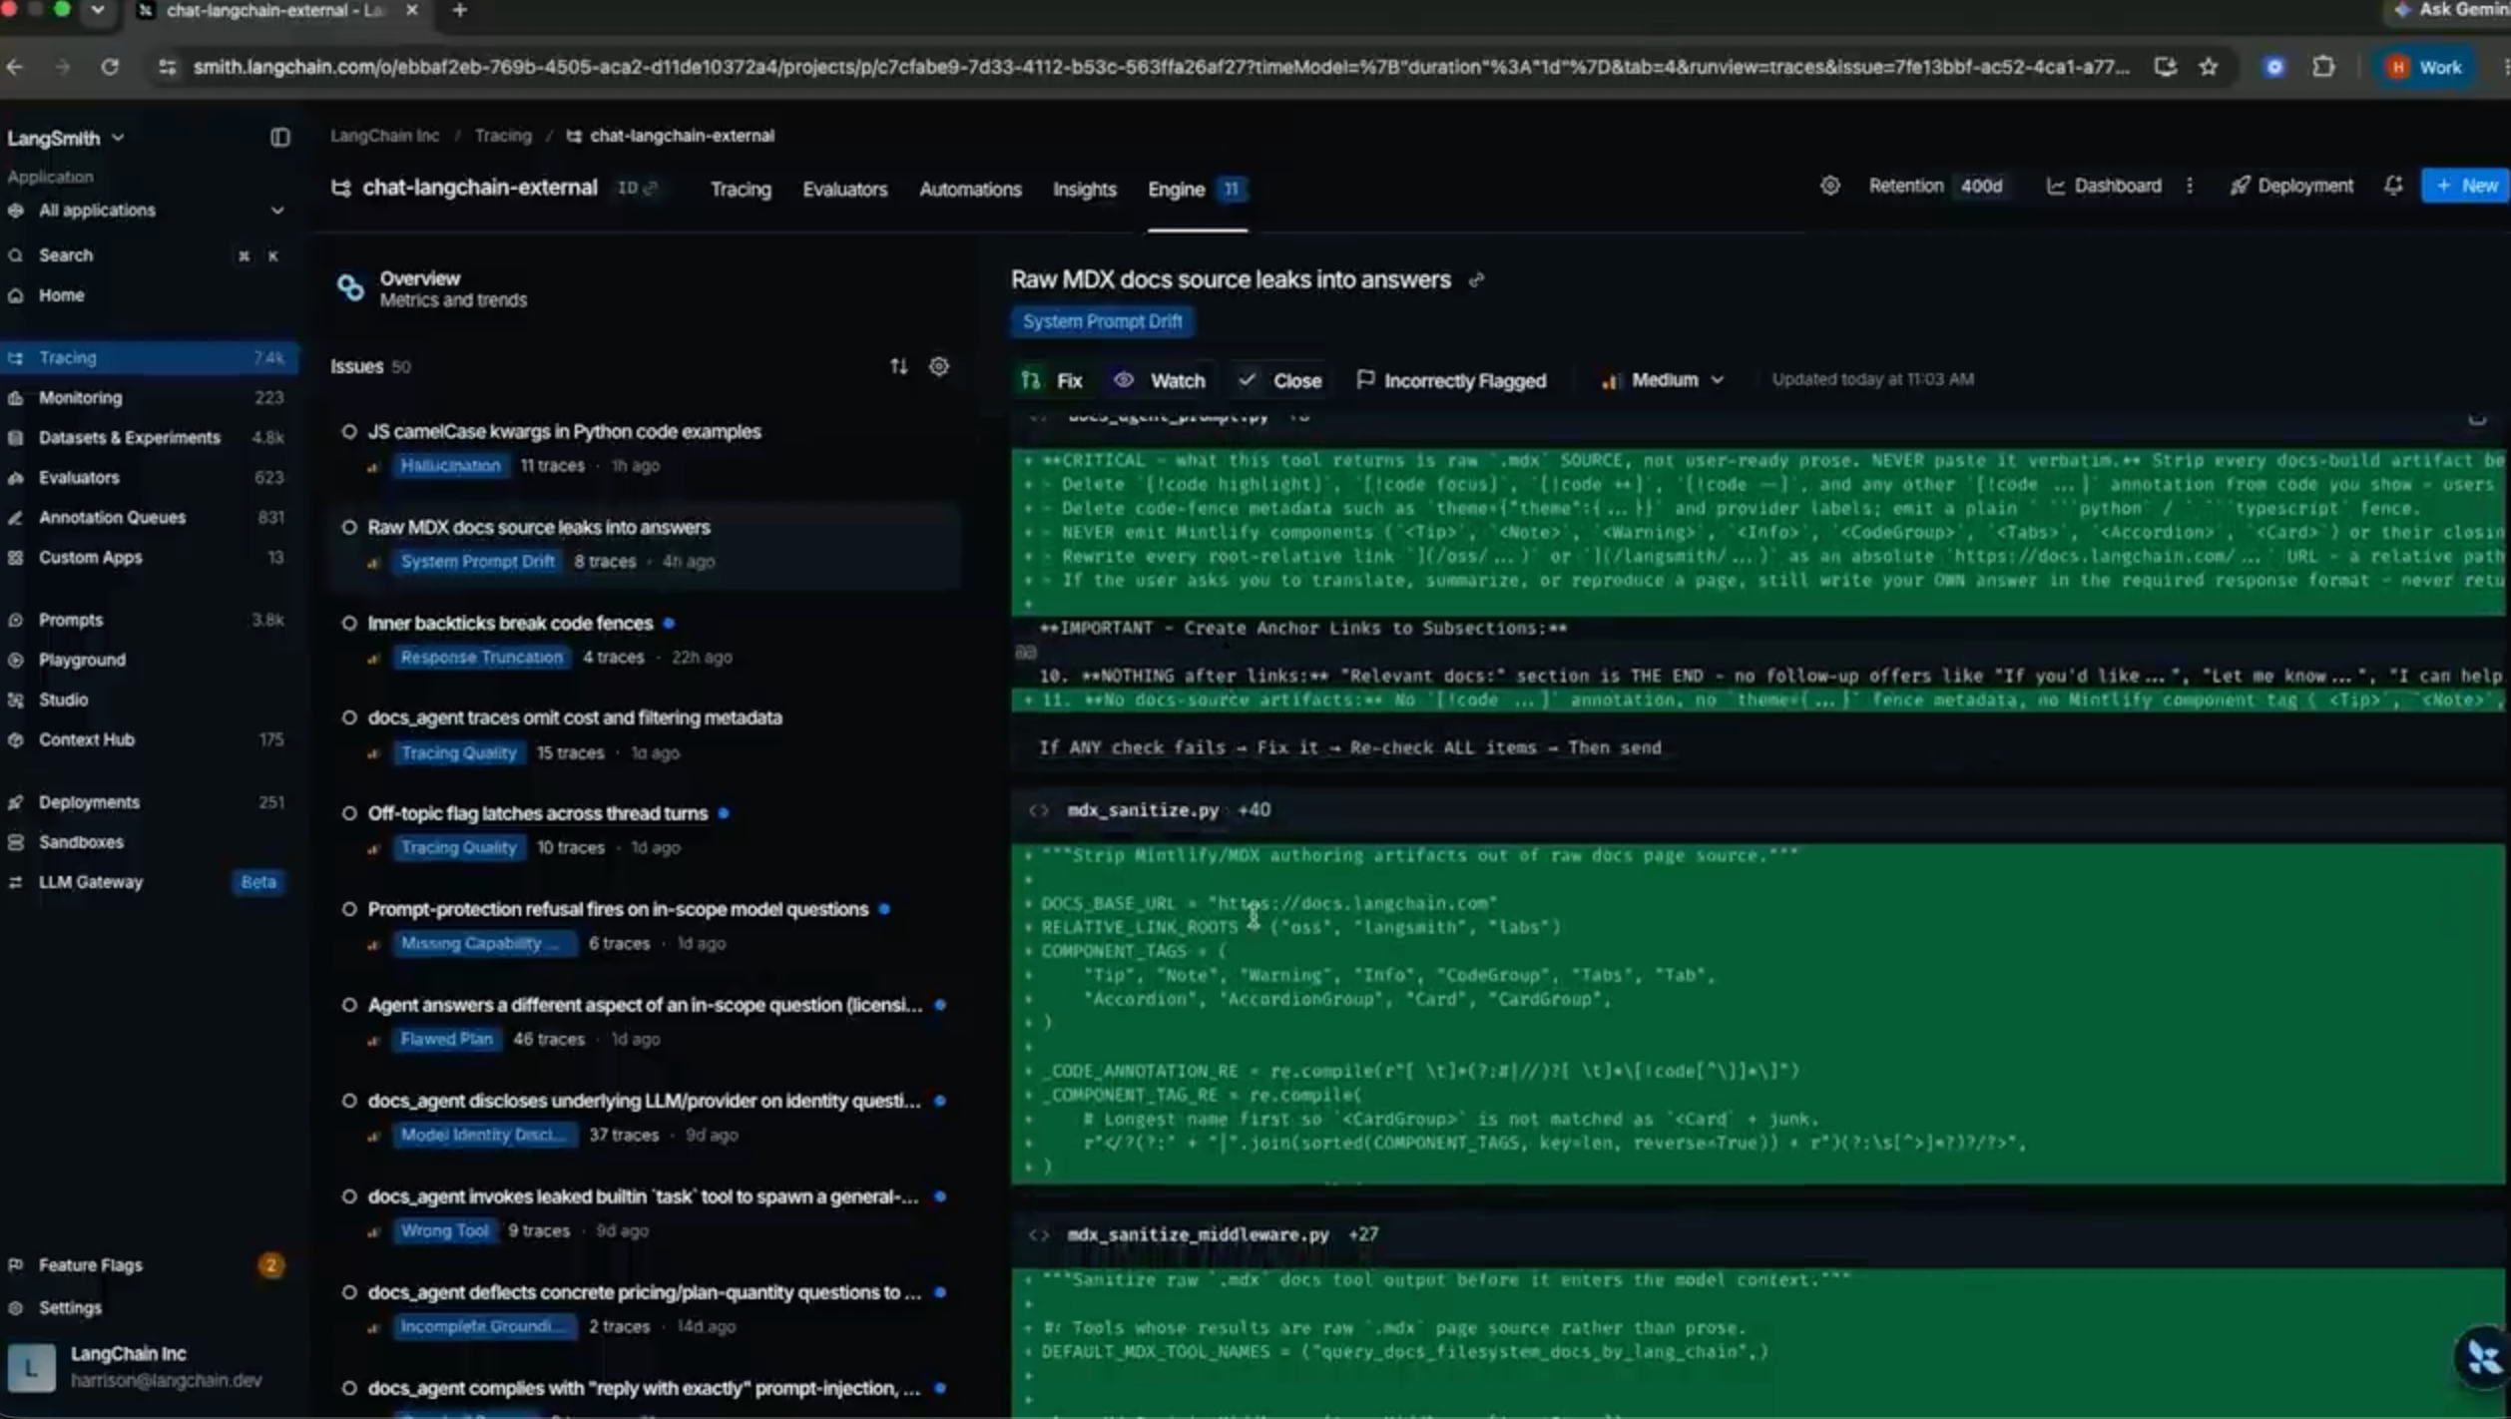Toggle status circle for Off-topic flag latches issue

coord(349,813)
